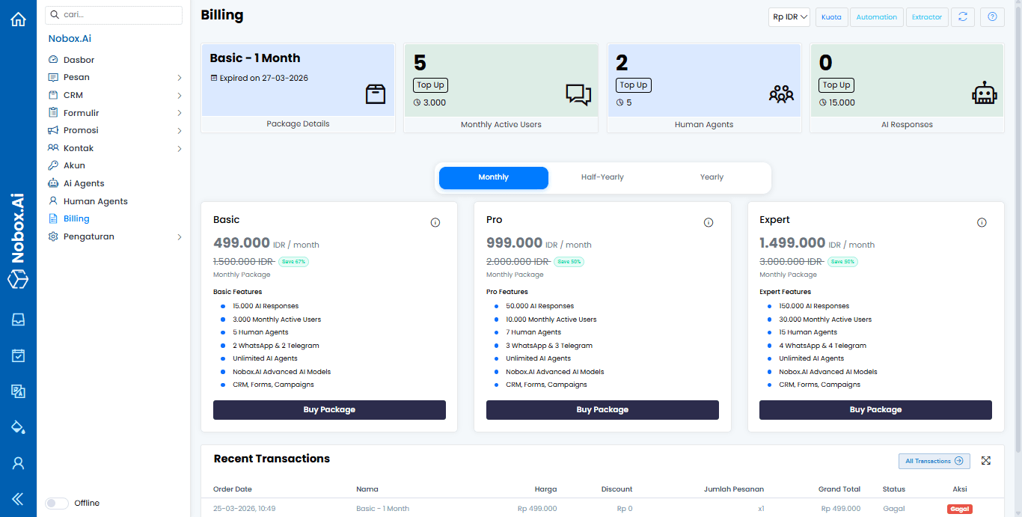Buy the Expert package
Viewport: 1022px width, 517px height.
(x=875, y=410)
